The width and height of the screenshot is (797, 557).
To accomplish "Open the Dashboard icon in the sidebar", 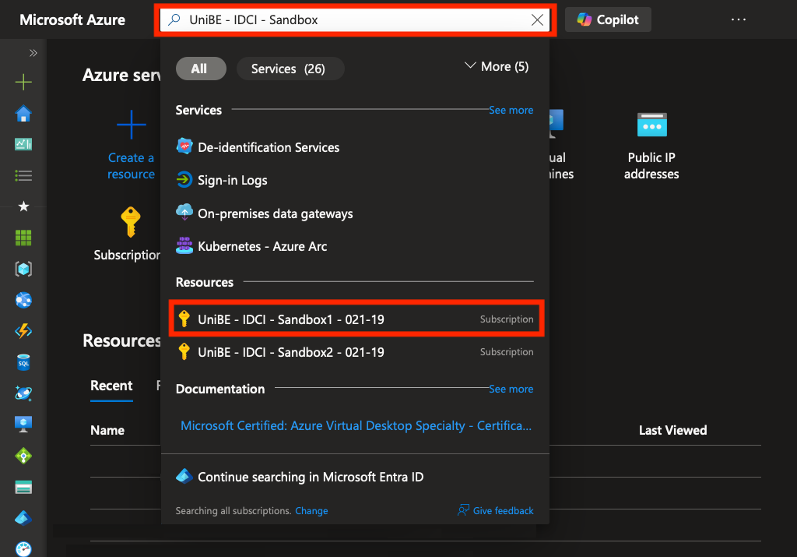I will click(23, 144).
